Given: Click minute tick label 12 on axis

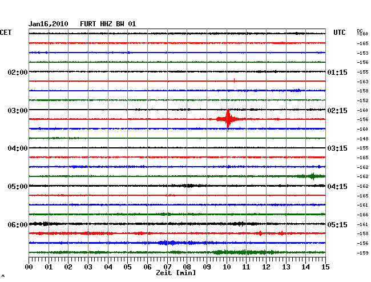Looking at the screenshot, I should tap(266, 267).
